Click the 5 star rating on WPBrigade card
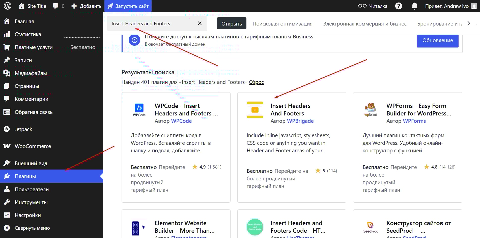Screen dimensions: 480x238 326,171
